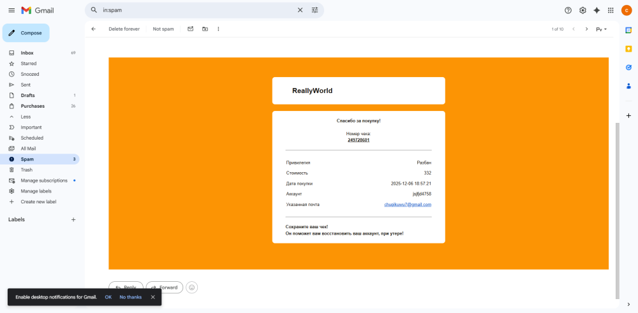Dismiss the notification prompt with X

click(x=153, y=297)
